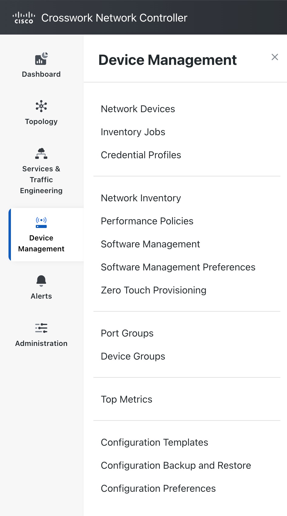Click the Services & Traffic Engineering icon
287x516 pixels.
(x=41, y=154)
